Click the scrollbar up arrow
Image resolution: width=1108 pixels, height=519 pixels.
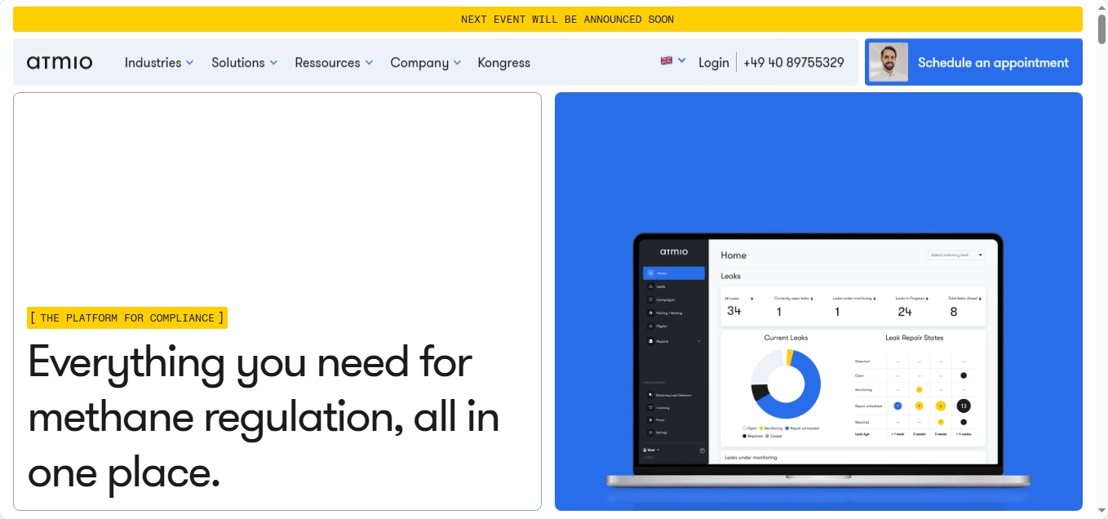[x=1101, y=7]
